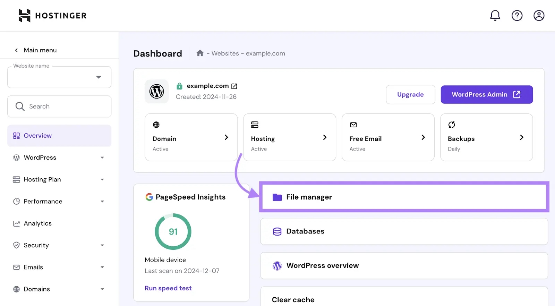Click the Hostinger logo
Screen dimensions: 555x306
(x=52, y=16)
